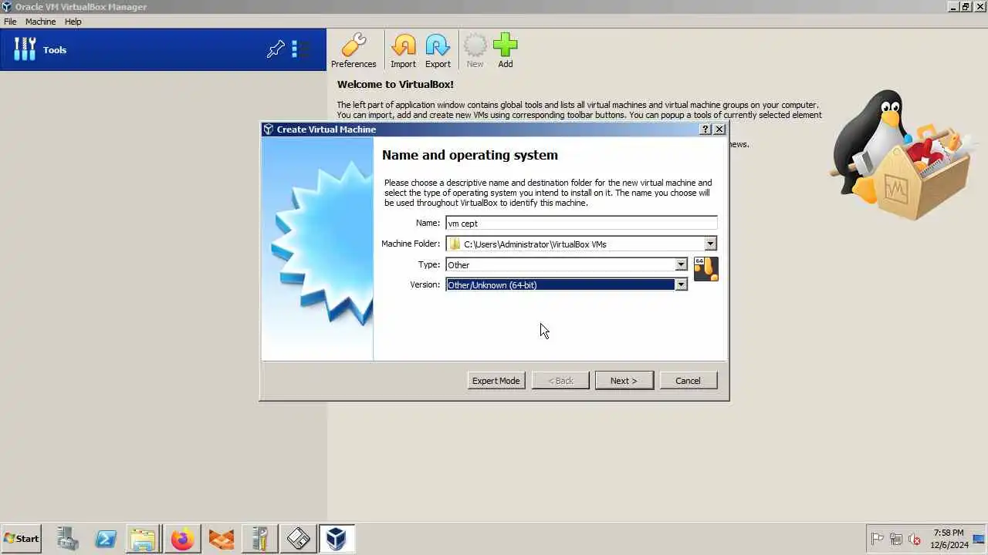Screen dimensions: 988x555
Task: Click the Name field containing vm cept
Action: pyautogui.click(x=581, y=223)
